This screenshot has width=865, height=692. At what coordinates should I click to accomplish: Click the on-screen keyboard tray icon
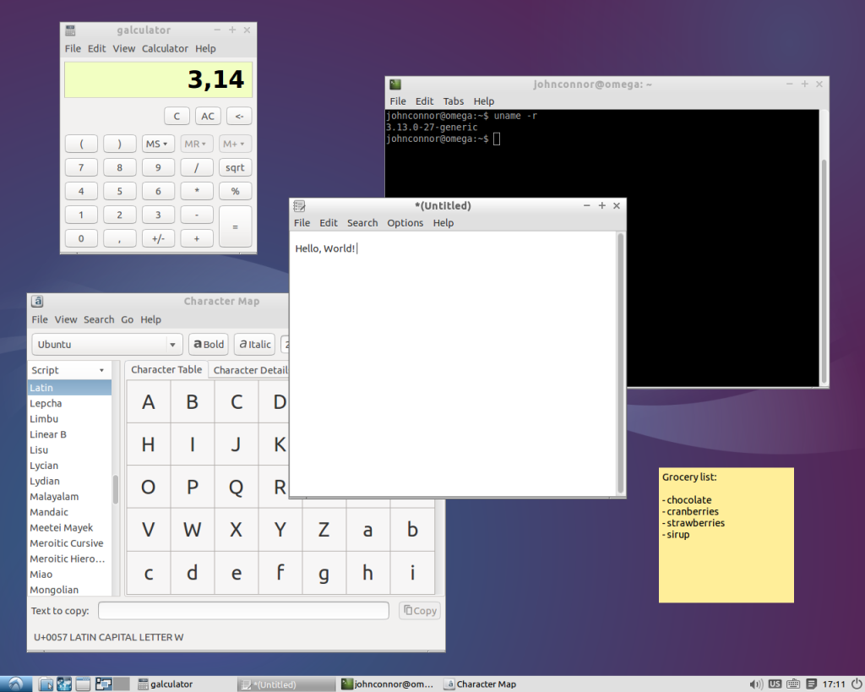click(794, 684)
